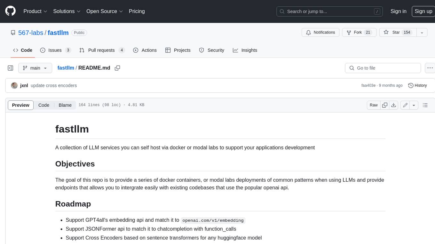
Task: Click the Sign in link
Action: point(398,11)
